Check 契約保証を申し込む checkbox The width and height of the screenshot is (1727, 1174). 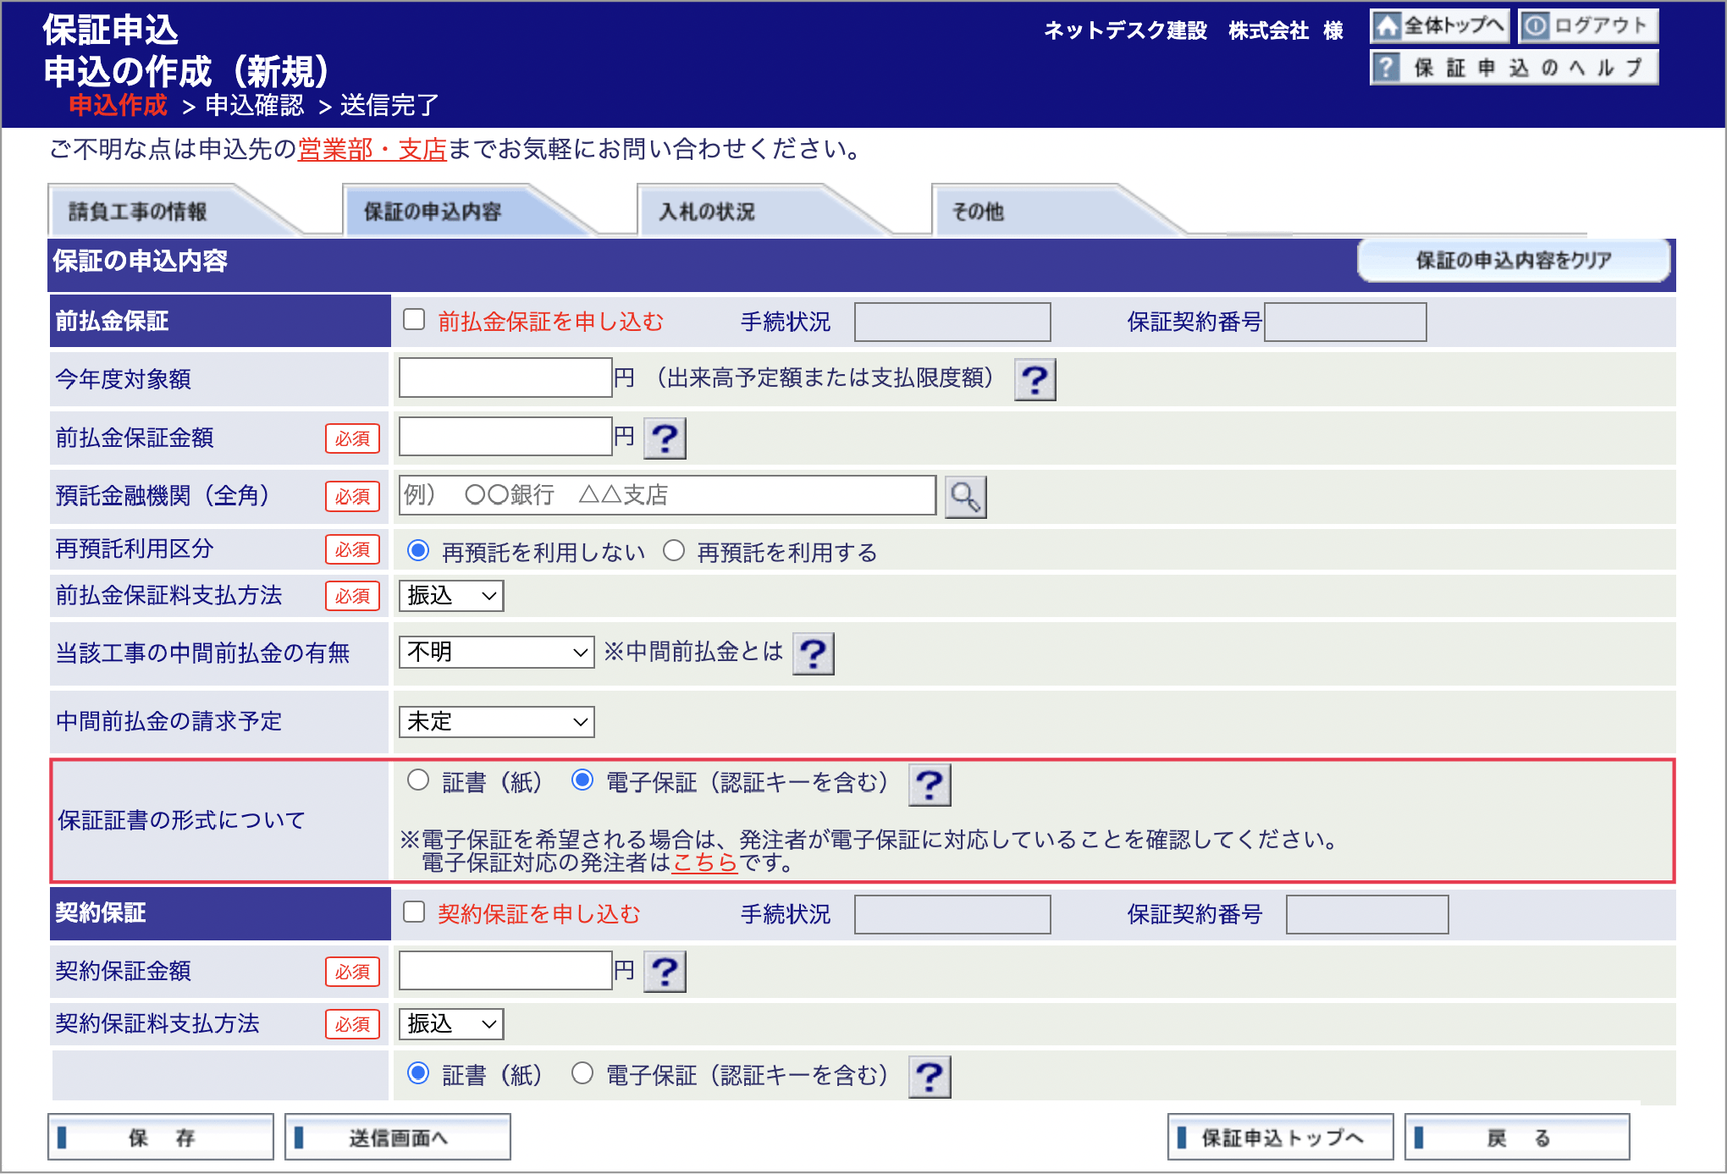pos(414,912)
